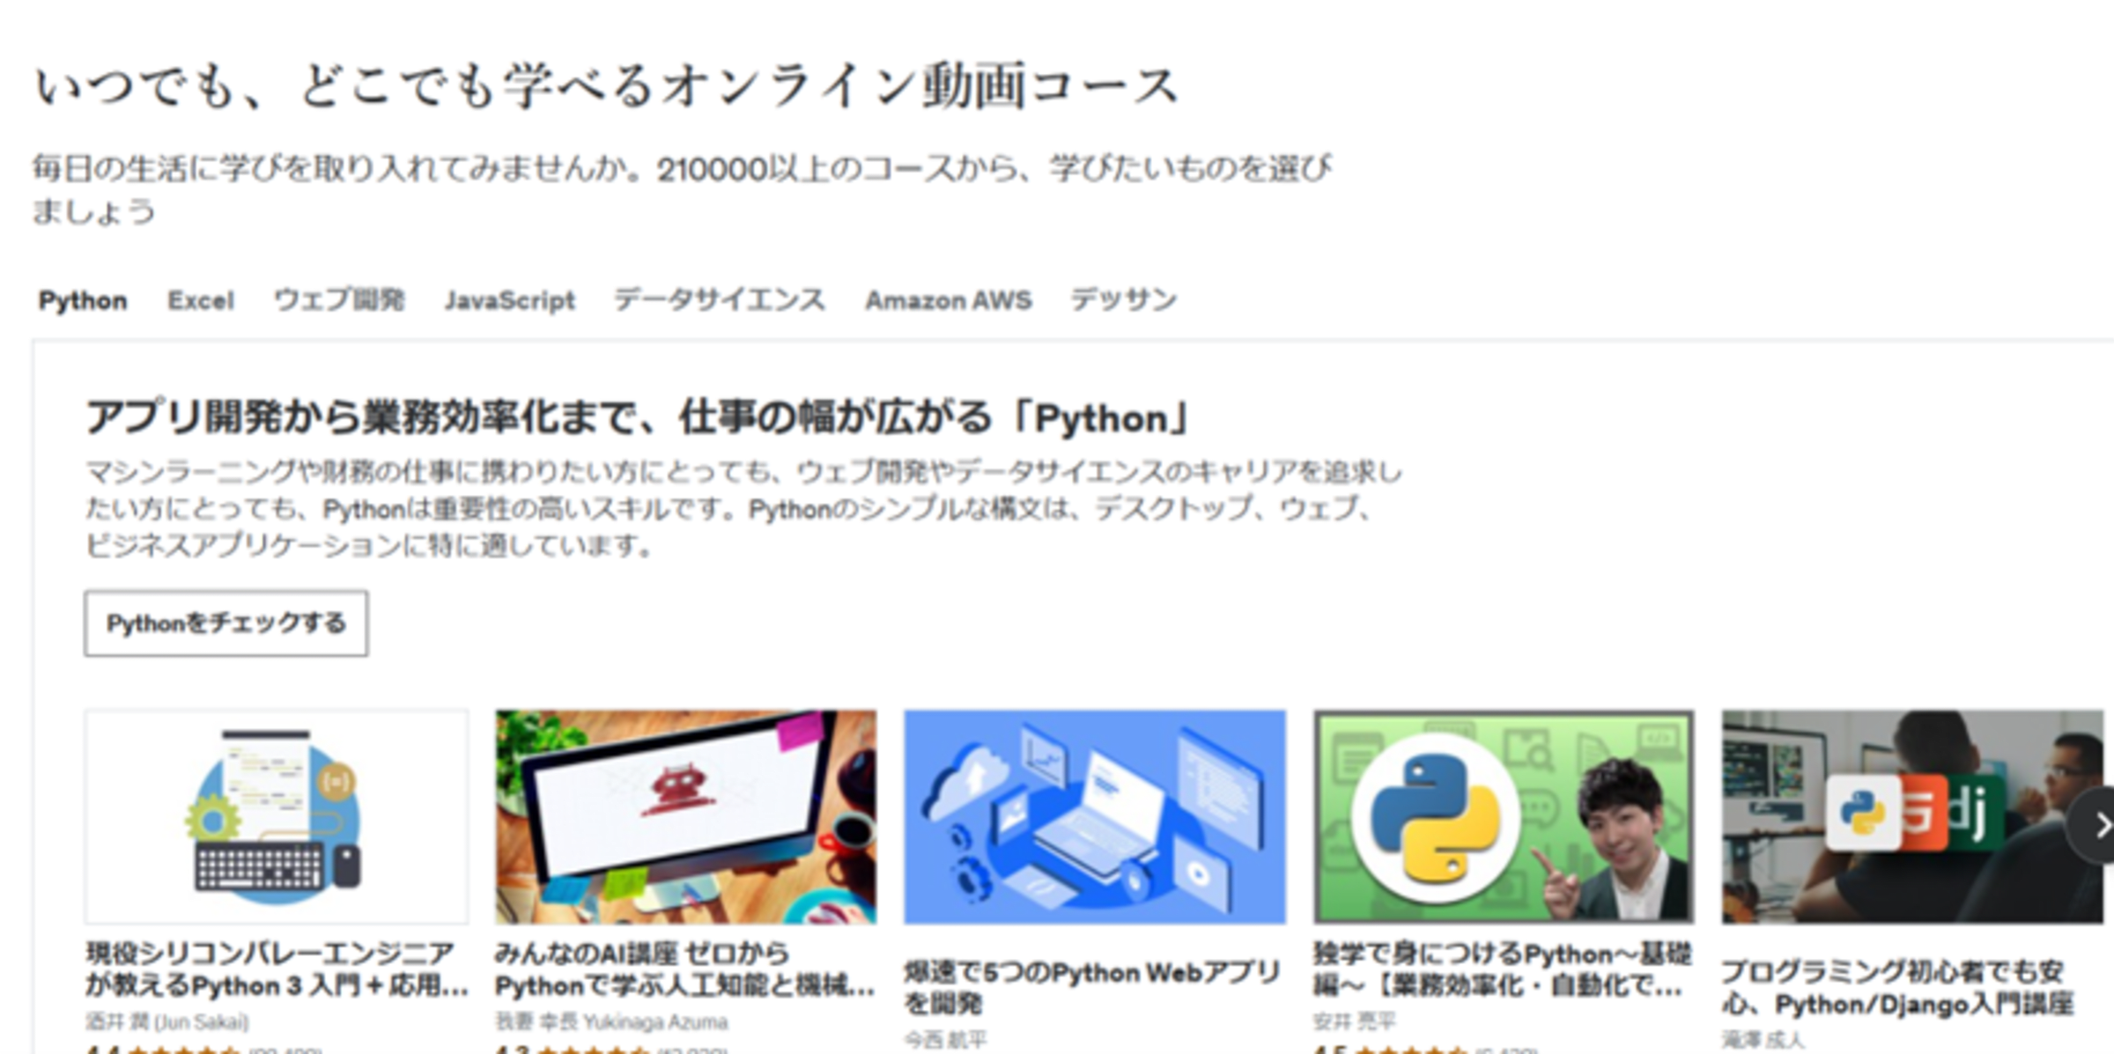
Task: Open the Amazon AWS tab
Action: point(948,300)
